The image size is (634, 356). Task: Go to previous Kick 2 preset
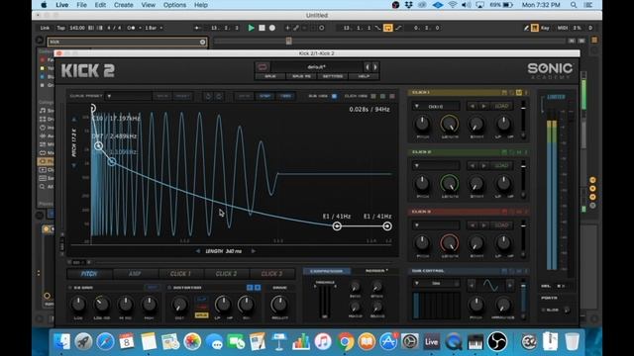click(368, 67)
